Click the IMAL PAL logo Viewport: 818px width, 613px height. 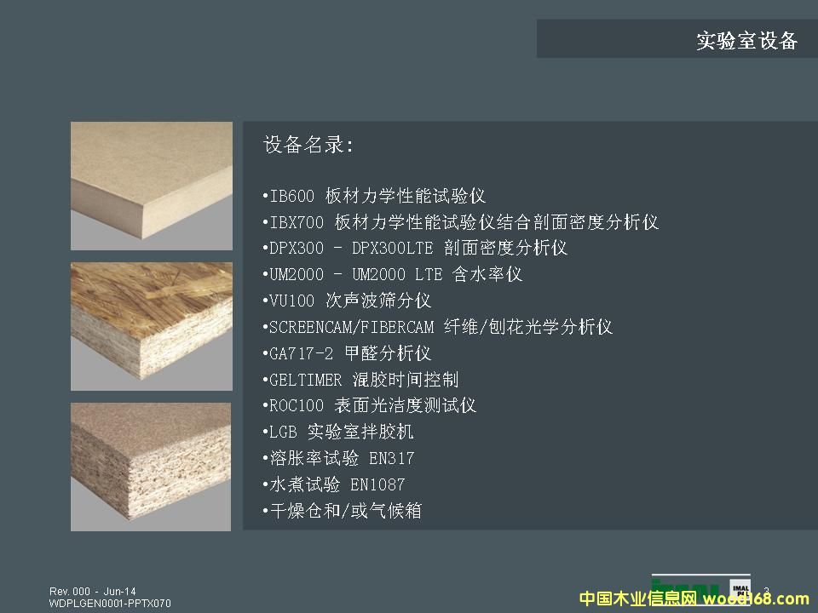(739, 589)
